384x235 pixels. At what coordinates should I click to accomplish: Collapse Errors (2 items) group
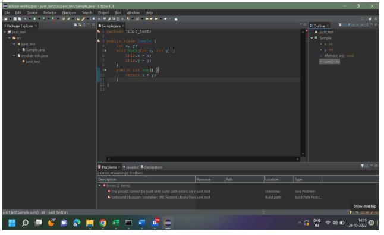100,185
